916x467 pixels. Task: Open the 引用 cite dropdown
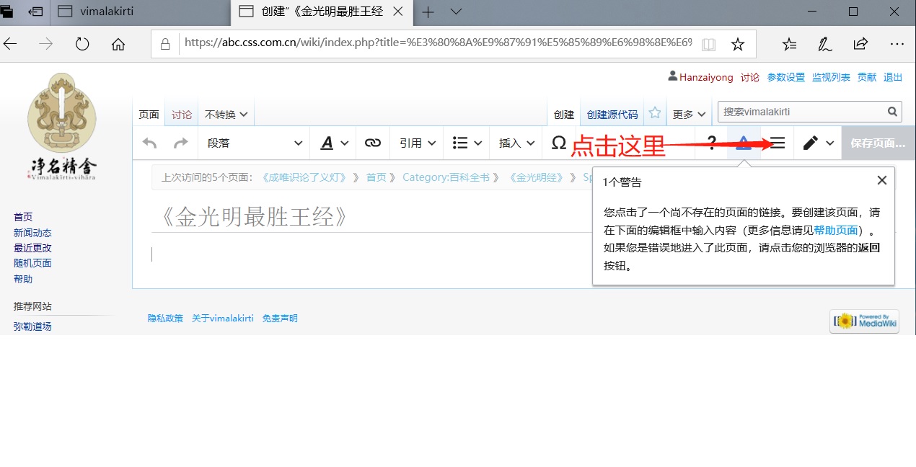tap(418, 143)
